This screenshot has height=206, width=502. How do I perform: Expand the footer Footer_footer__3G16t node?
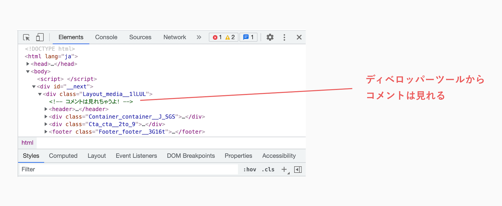[x=46, y=132]
